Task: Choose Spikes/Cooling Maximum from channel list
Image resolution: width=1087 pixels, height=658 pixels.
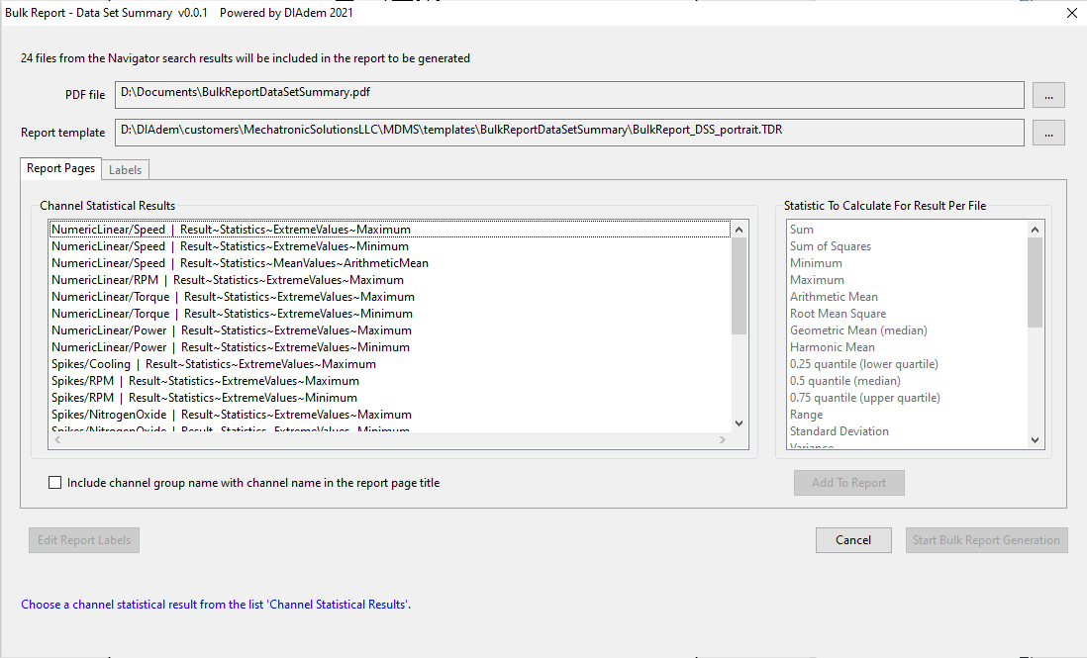Action: pos(213,364)
